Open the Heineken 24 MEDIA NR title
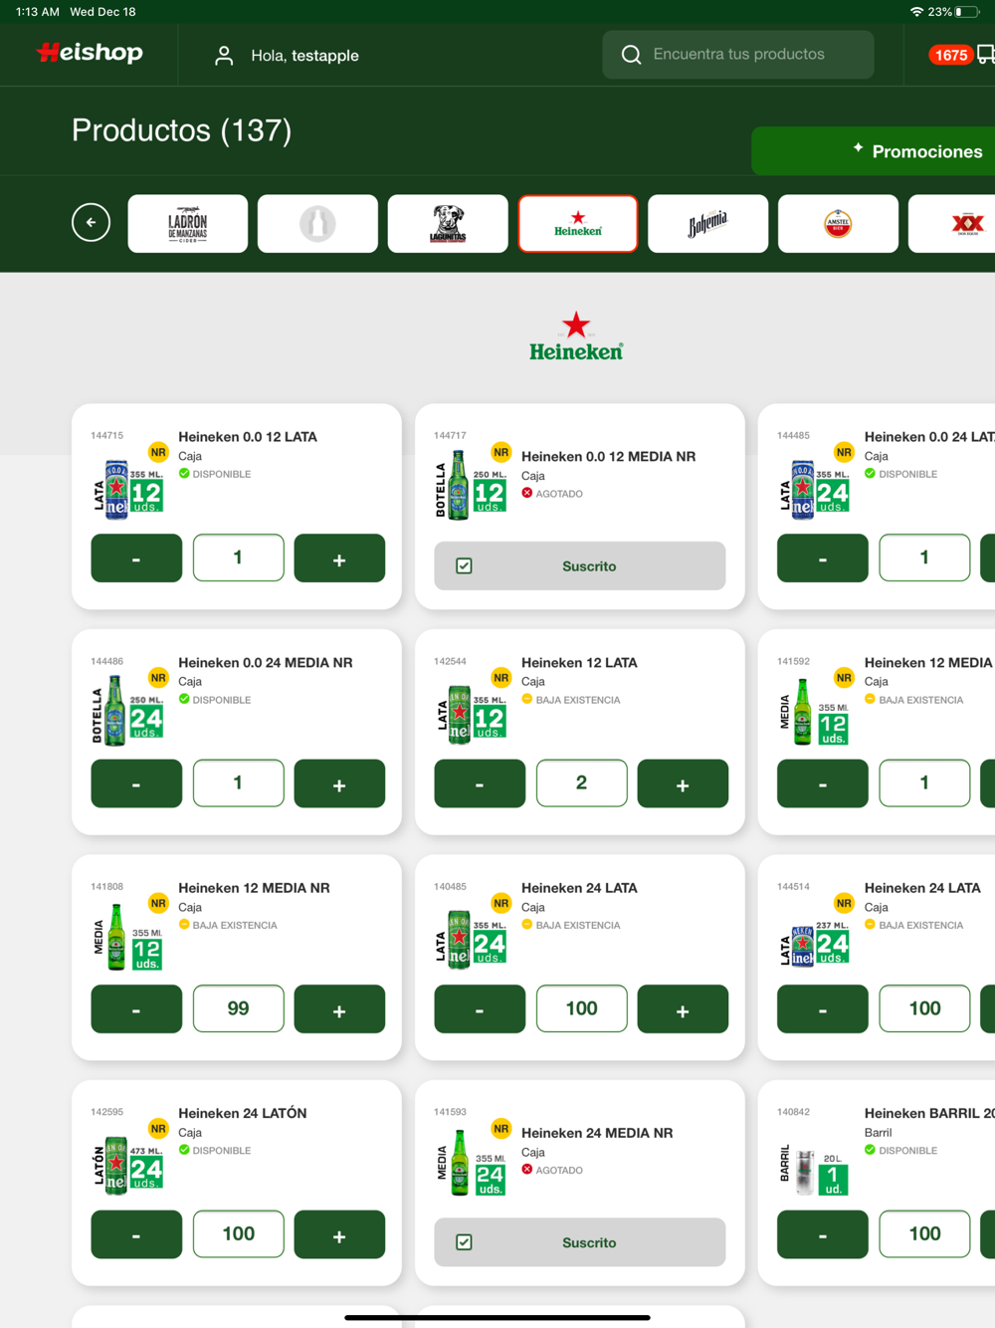 point(597,1133)
